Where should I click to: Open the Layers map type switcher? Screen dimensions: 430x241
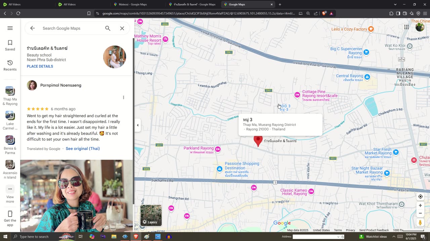point(151,216)
